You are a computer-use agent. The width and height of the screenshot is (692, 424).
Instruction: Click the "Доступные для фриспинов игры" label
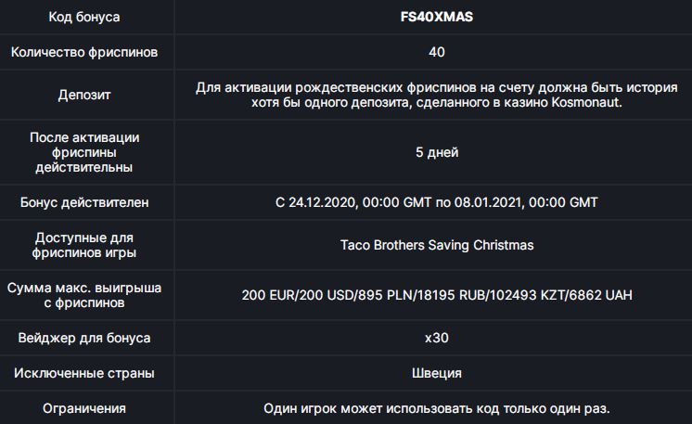coord(83,245)
